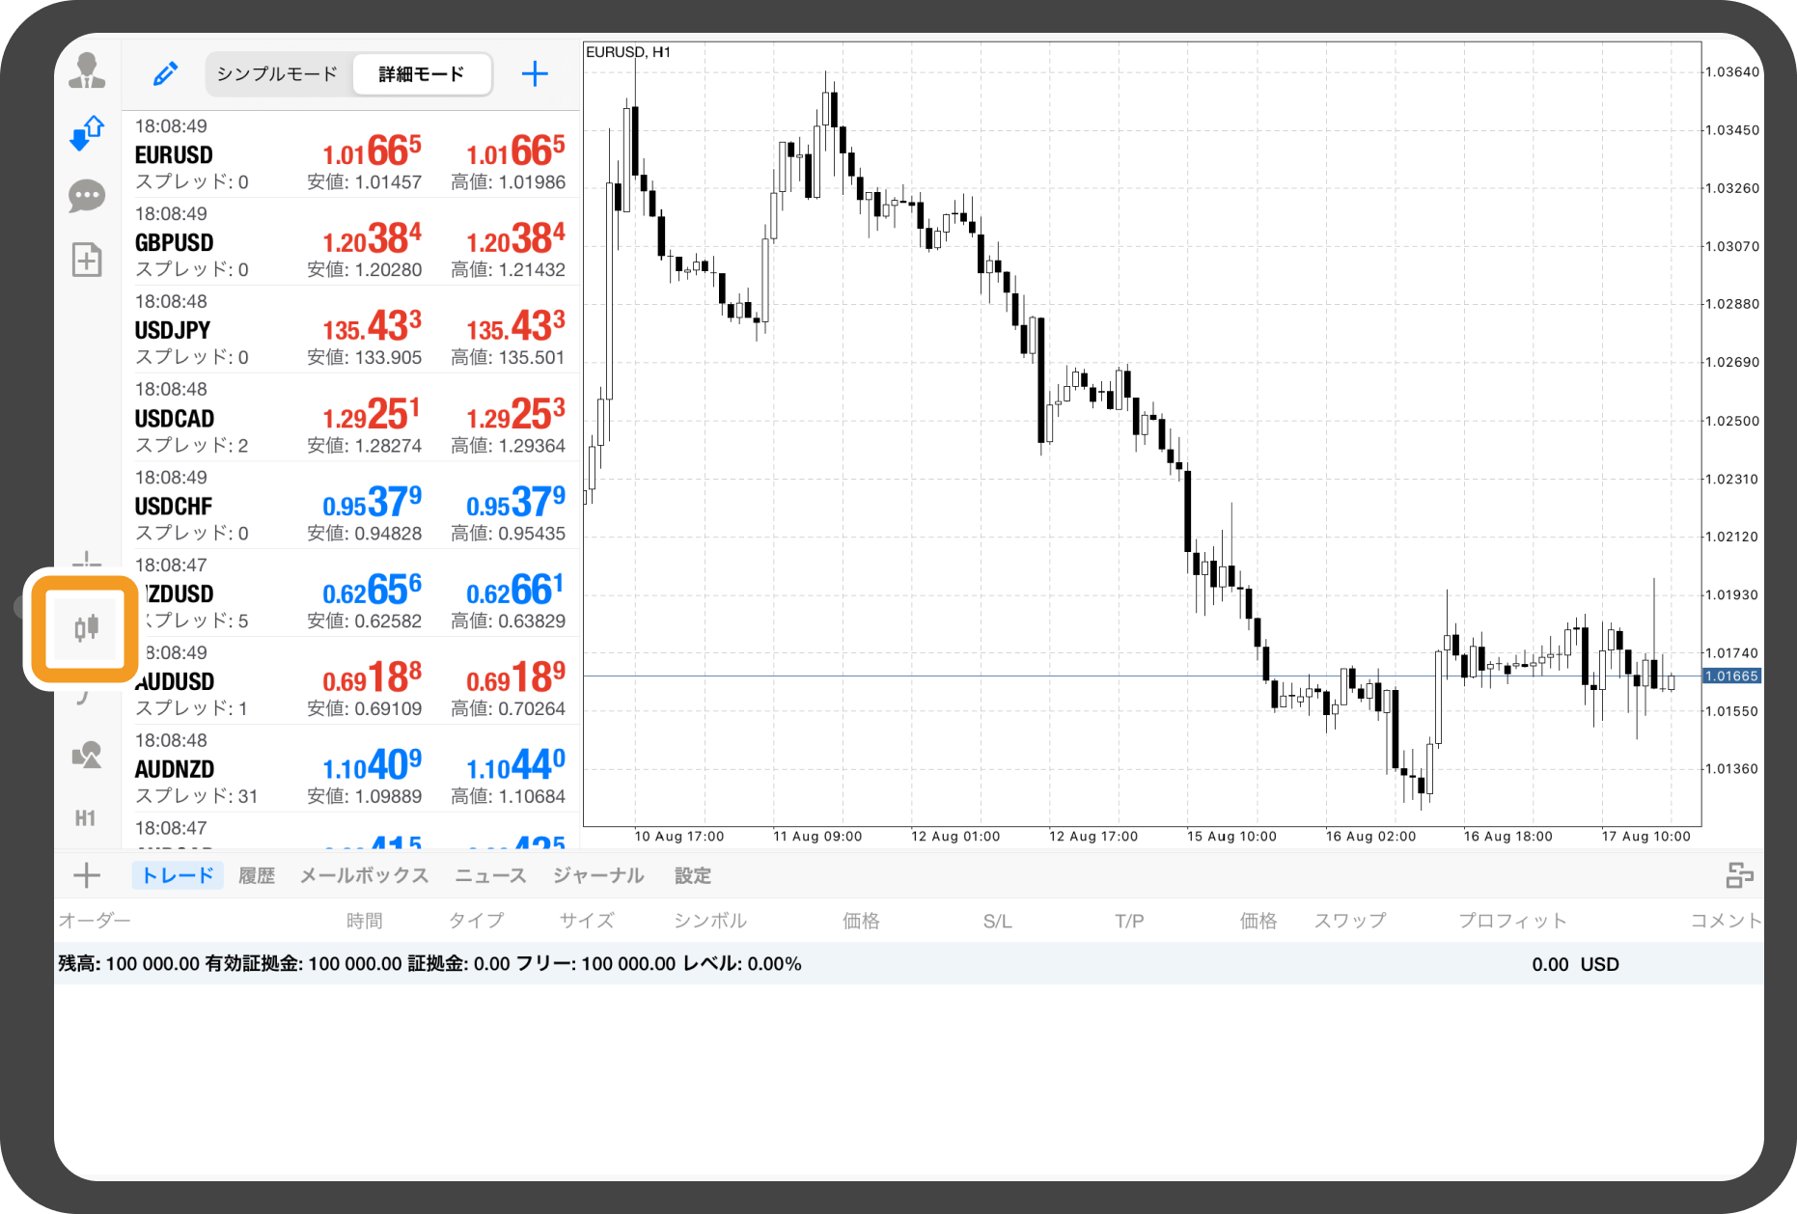Click the new chart document-plus icon
The width and height of the screenshot is (1797, 1214).
87,259
